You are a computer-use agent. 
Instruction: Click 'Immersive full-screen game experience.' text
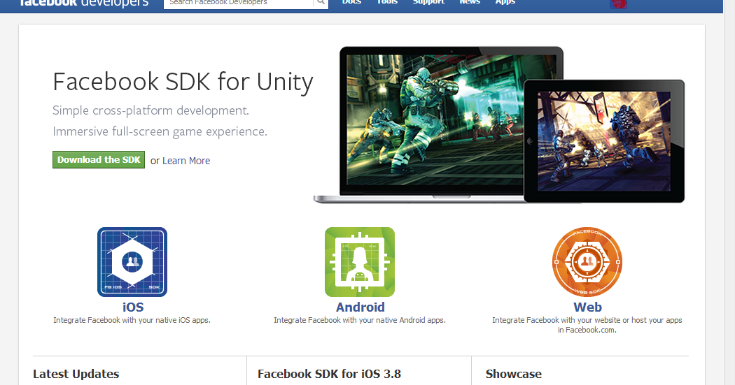coord(160,131)
